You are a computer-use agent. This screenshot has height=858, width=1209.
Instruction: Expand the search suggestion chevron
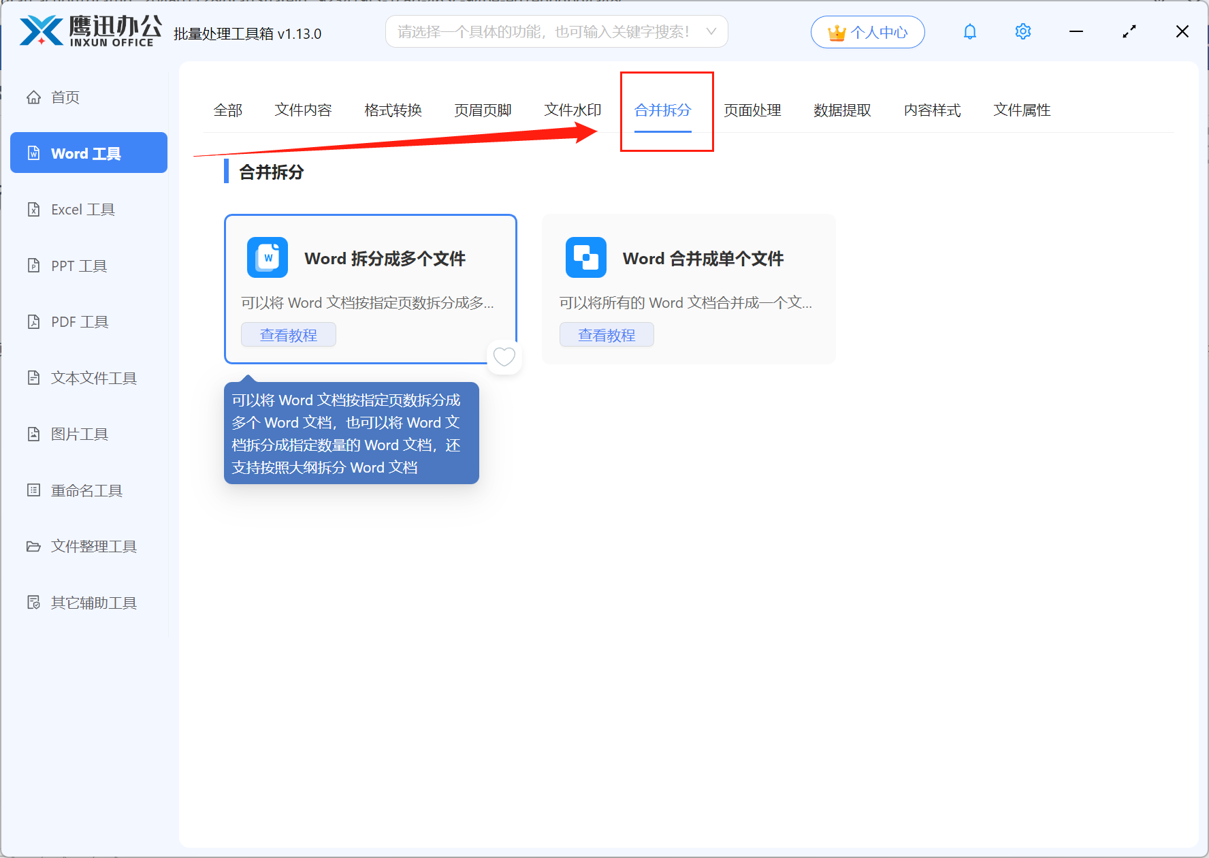711,31
